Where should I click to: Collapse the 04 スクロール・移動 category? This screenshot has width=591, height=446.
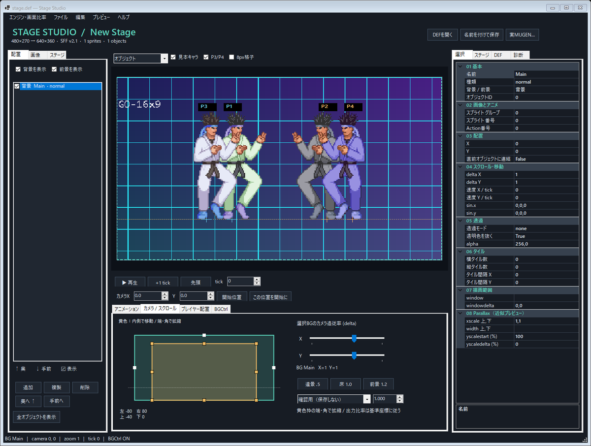tap(460, 167)
